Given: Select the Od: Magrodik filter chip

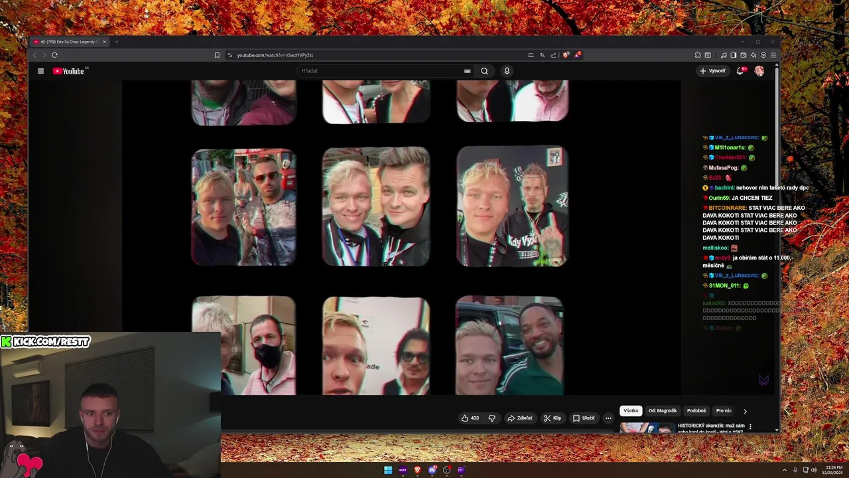Looking at the screenshot, I should pyautogui.click(x=663, y=411).
